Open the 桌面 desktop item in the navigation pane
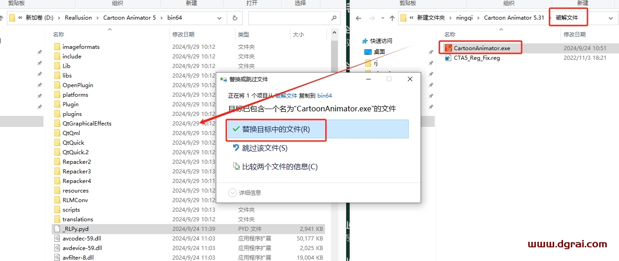 (x=379, y=52)
